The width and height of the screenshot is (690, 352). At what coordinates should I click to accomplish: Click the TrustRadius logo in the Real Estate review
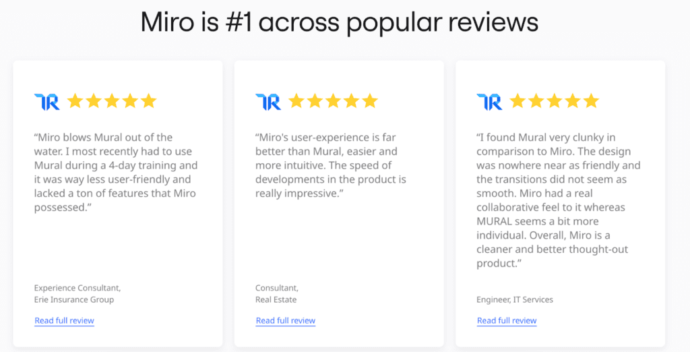click(268, 102)
